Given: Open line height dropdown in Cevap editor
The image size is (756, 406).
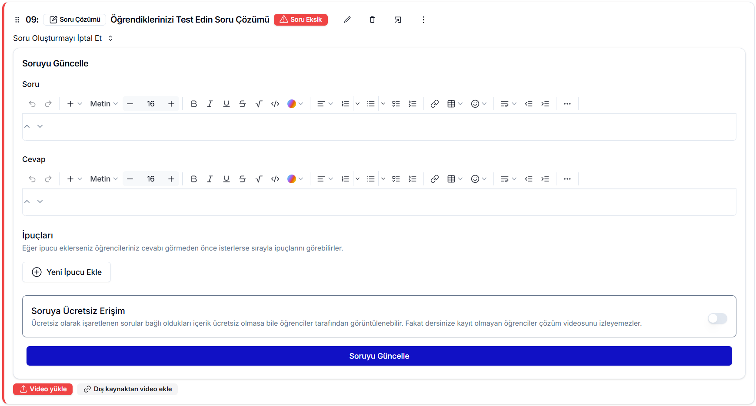Looking at the screenshot, I should click(508, 179).
